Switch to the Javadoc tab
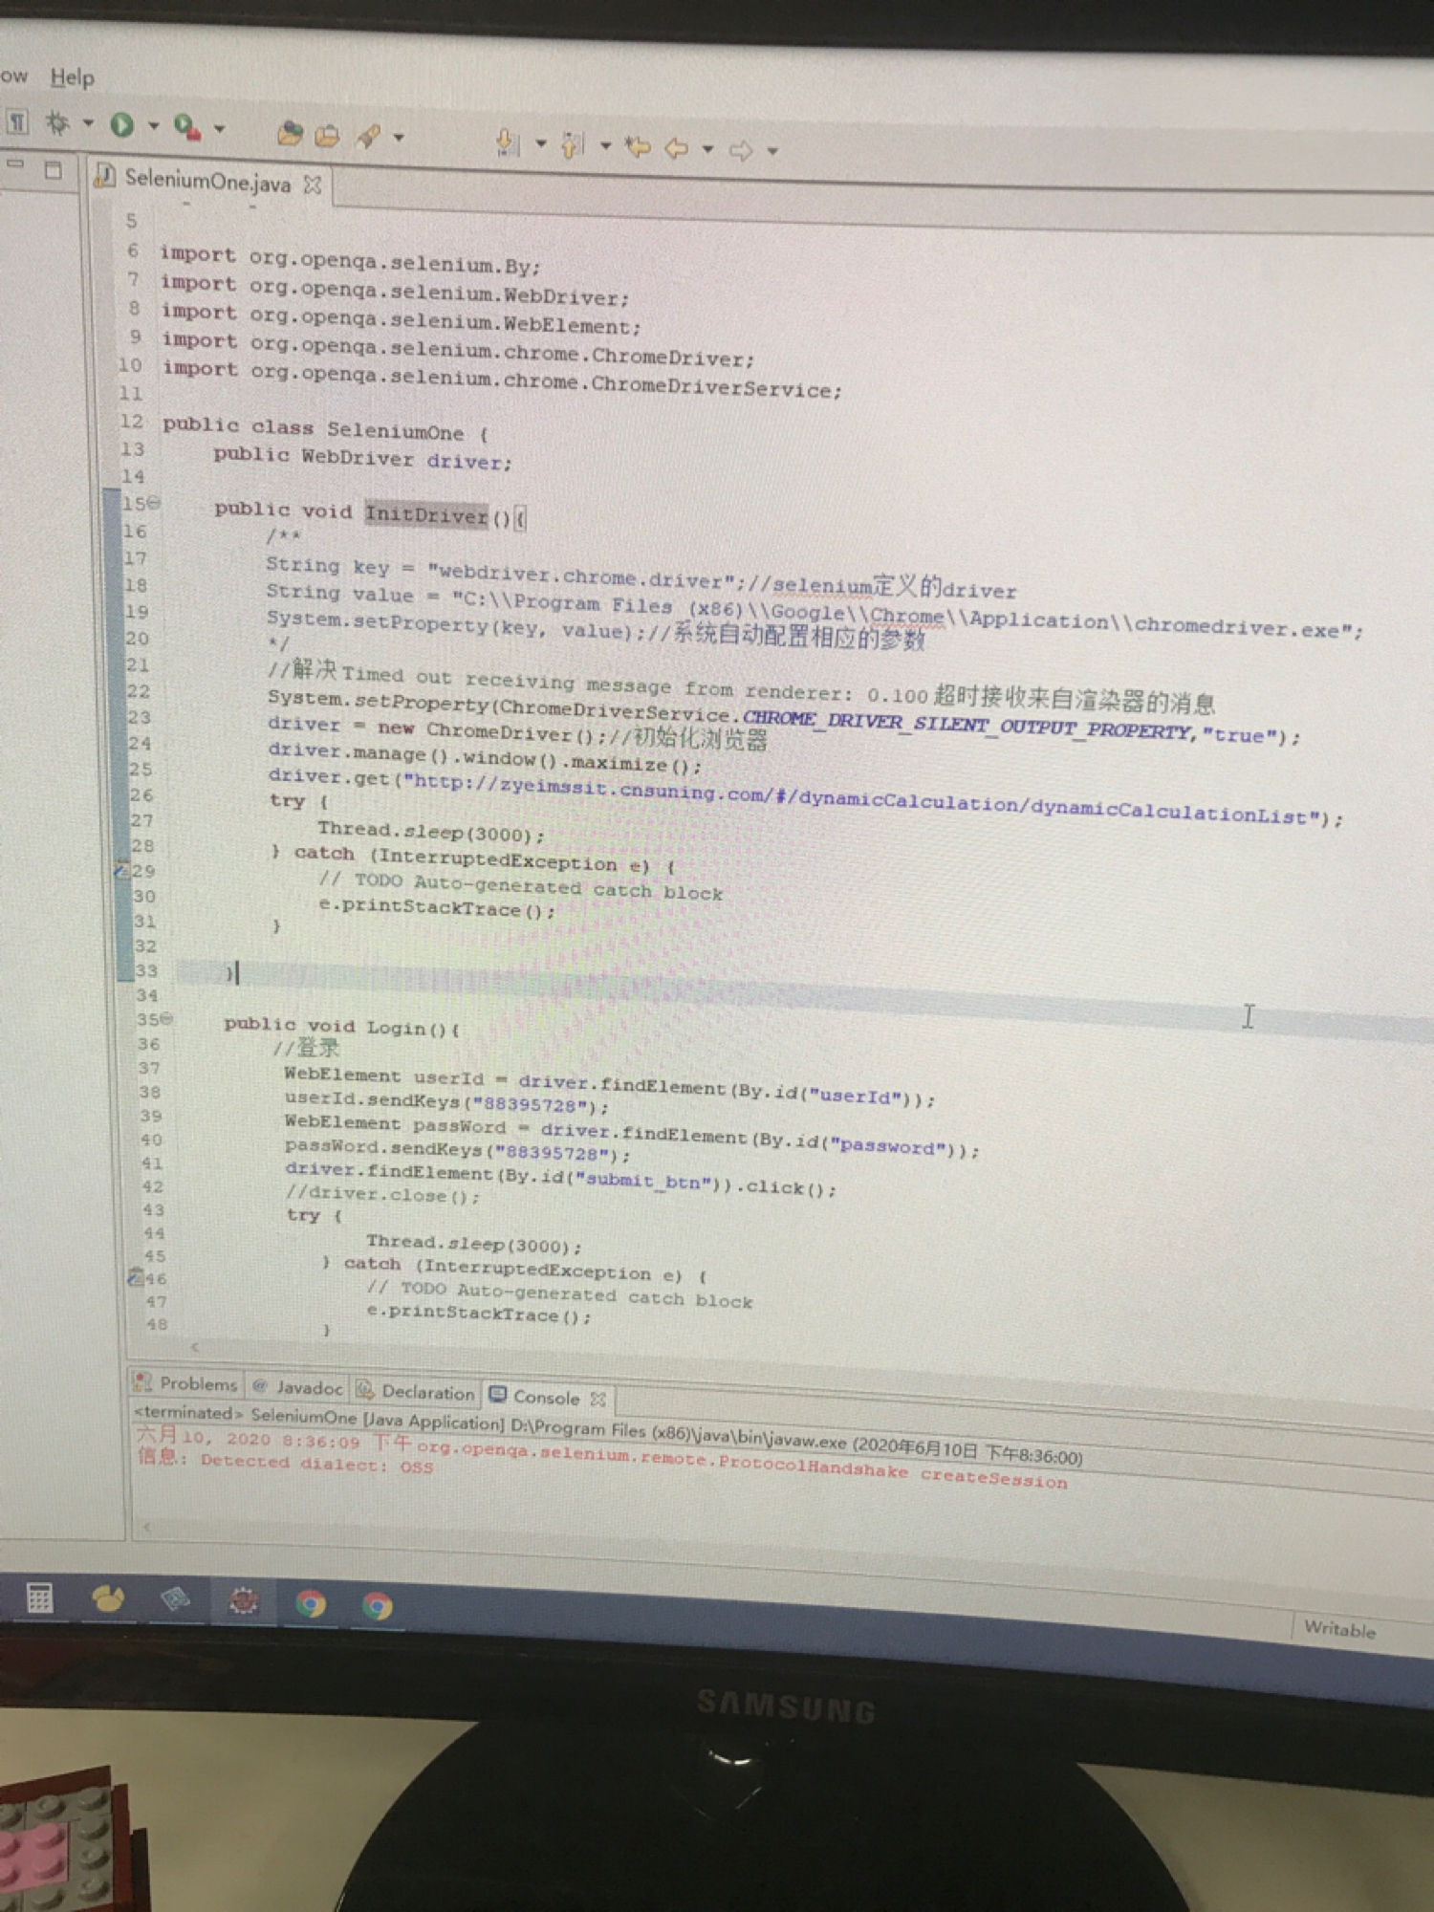Screen dimensions: 1434x1912 point(297,1387)
